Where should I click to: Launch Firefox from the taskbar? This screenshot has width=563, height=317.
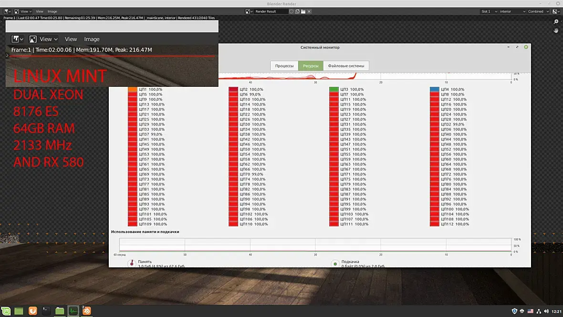click(x=32, y=311)
